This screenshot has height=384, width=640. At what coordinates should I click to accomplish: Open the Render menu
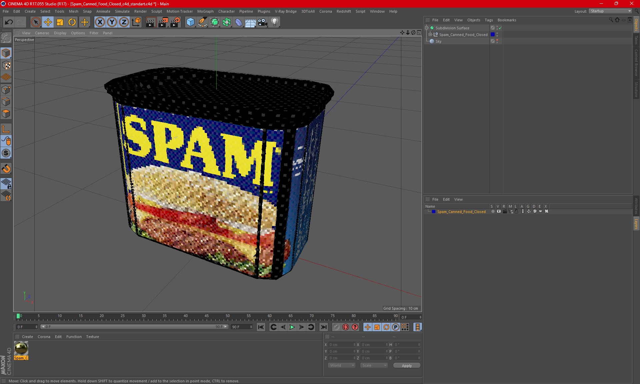[140, 11]
